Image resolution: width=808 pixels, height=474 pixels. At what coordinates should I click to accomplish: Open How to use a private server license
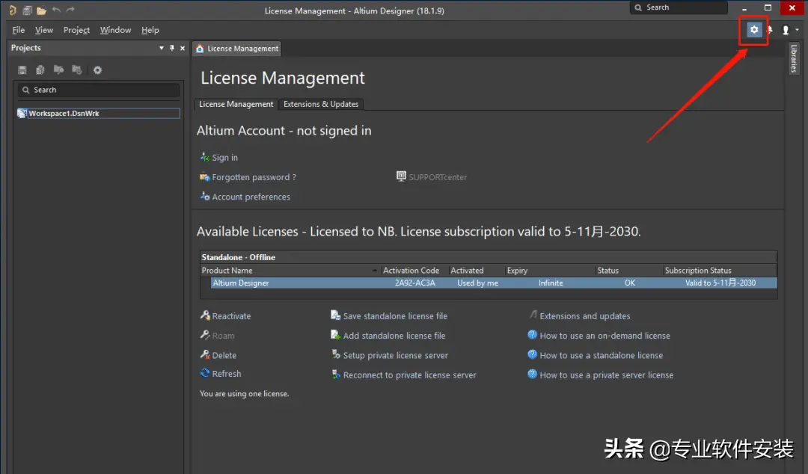[x=607, y=375]
